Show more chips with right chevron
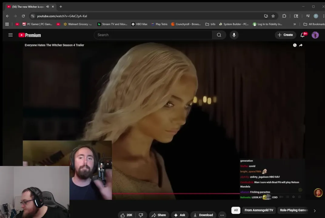Image resolution: width=325 pixels, height=218 pixels. point(315,211)
